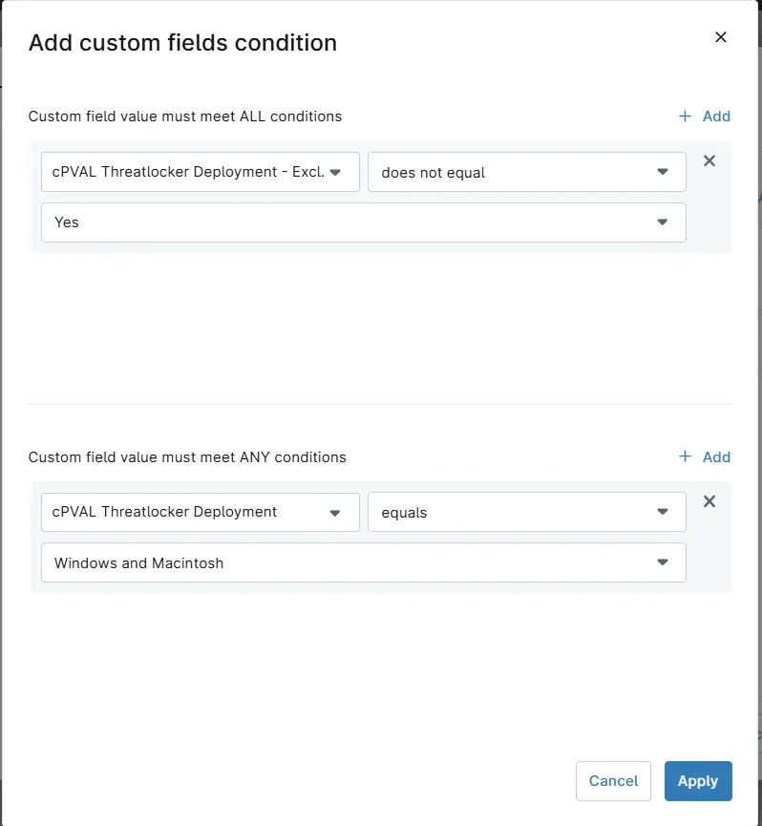
Task: Apply the custom fields condition
Action: (698, 781)
